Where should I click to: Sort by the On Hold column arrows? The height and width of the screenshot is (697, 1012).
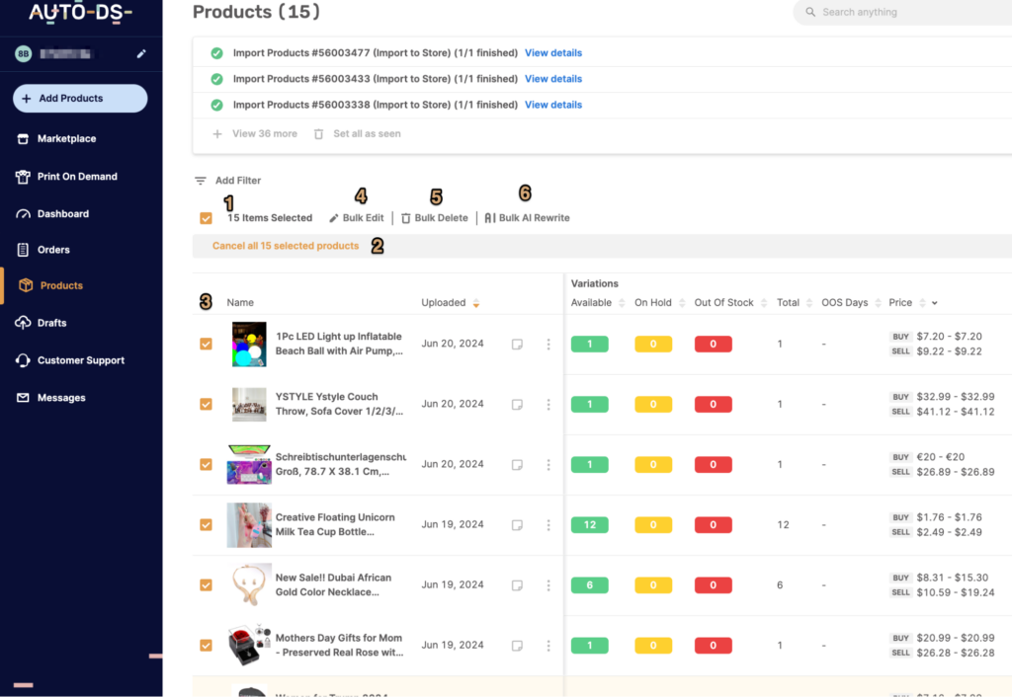click(682, 303)
